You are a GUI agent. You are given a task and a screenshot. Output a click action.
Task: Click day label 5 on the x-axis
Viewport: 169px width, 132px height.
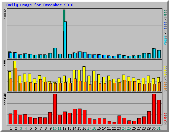pos(31,128)
